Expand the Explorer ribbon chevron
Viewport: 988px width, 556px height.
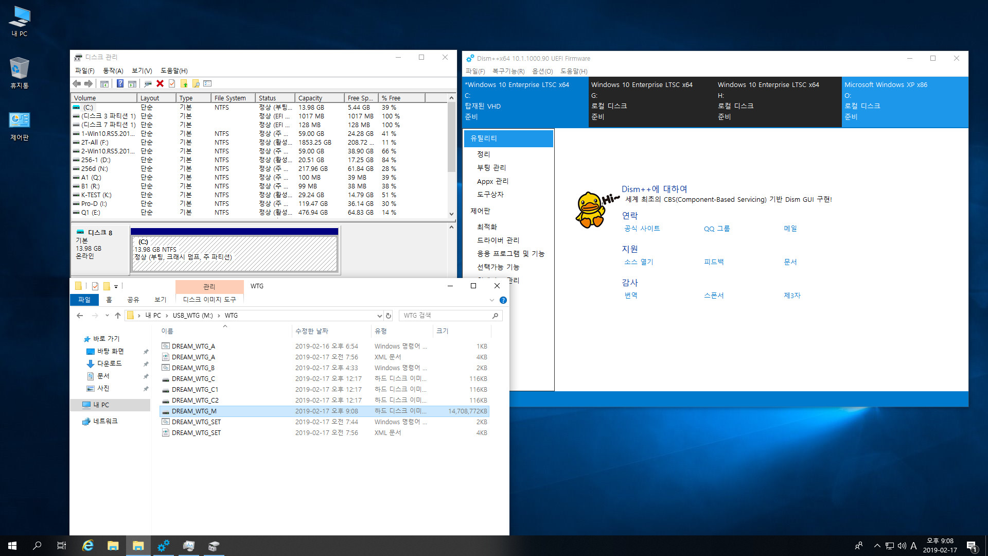491,300
